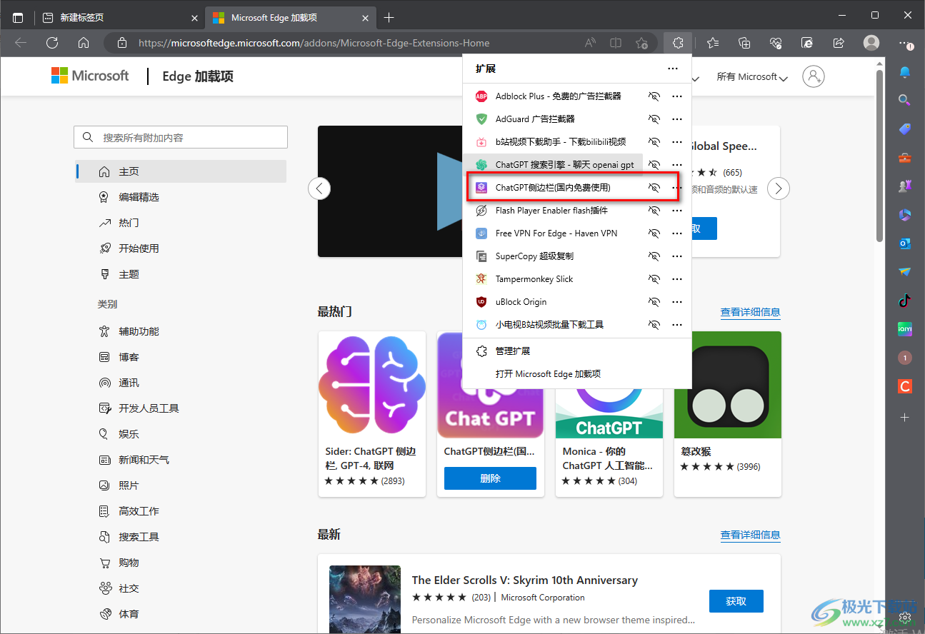Image resolution: width=925 pixels, height=634 pixels.
Task: Select ChatGPT侧边栏(国内免费使用) extension entry
Action: pyautogui.click(x=553, y=188)
